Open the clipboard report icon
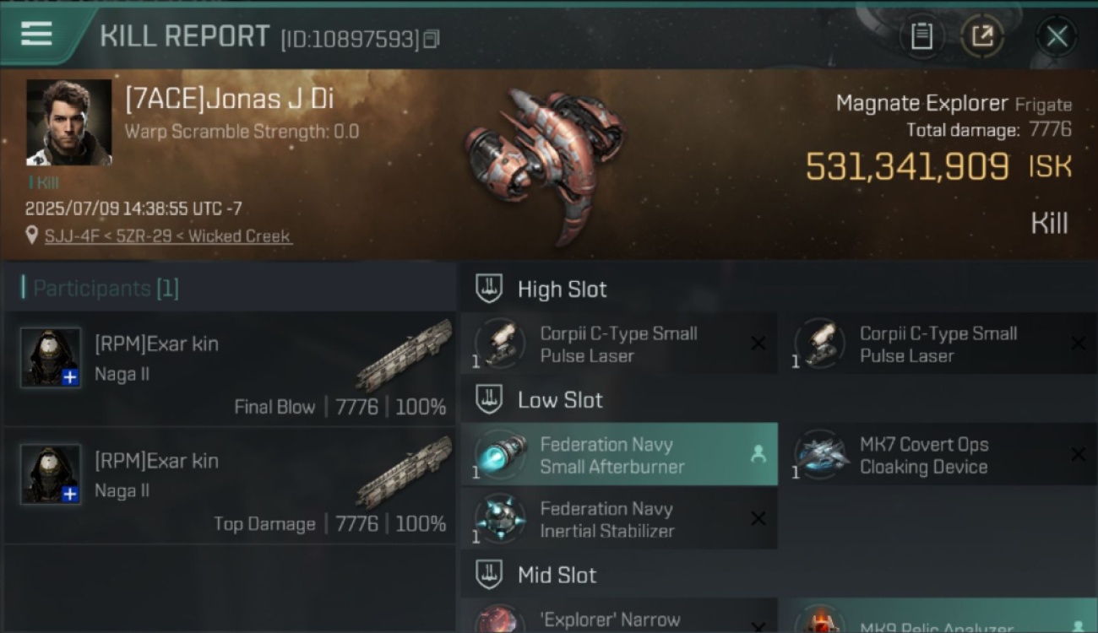This screenshot has height=633, width=1098. click(921, 36)
